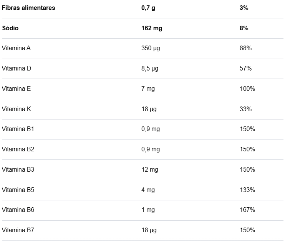Click the "0,7 g" fiber amount
Image resolution: width=285 pixels, height=241 pixels.
click(148, 8)
